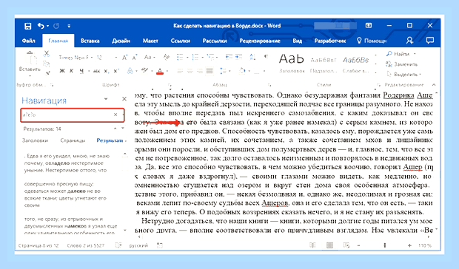Image resolution: width=459 pixels, height=269 pixels.
Task: Activate the Format Painter brush
Action: 47,72
